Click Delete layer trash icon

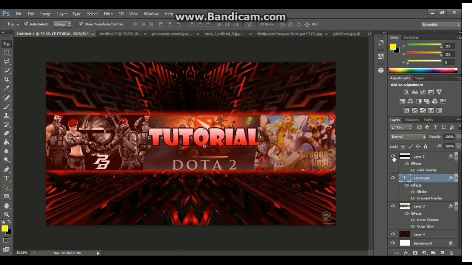tap(451, 253)
